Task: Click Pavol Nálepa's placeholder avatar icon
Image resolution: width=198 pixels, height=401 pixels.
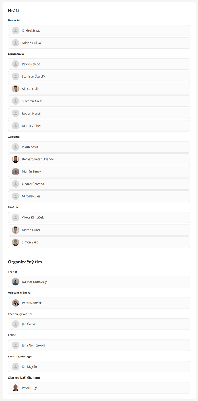Action: tap(16, 64)
